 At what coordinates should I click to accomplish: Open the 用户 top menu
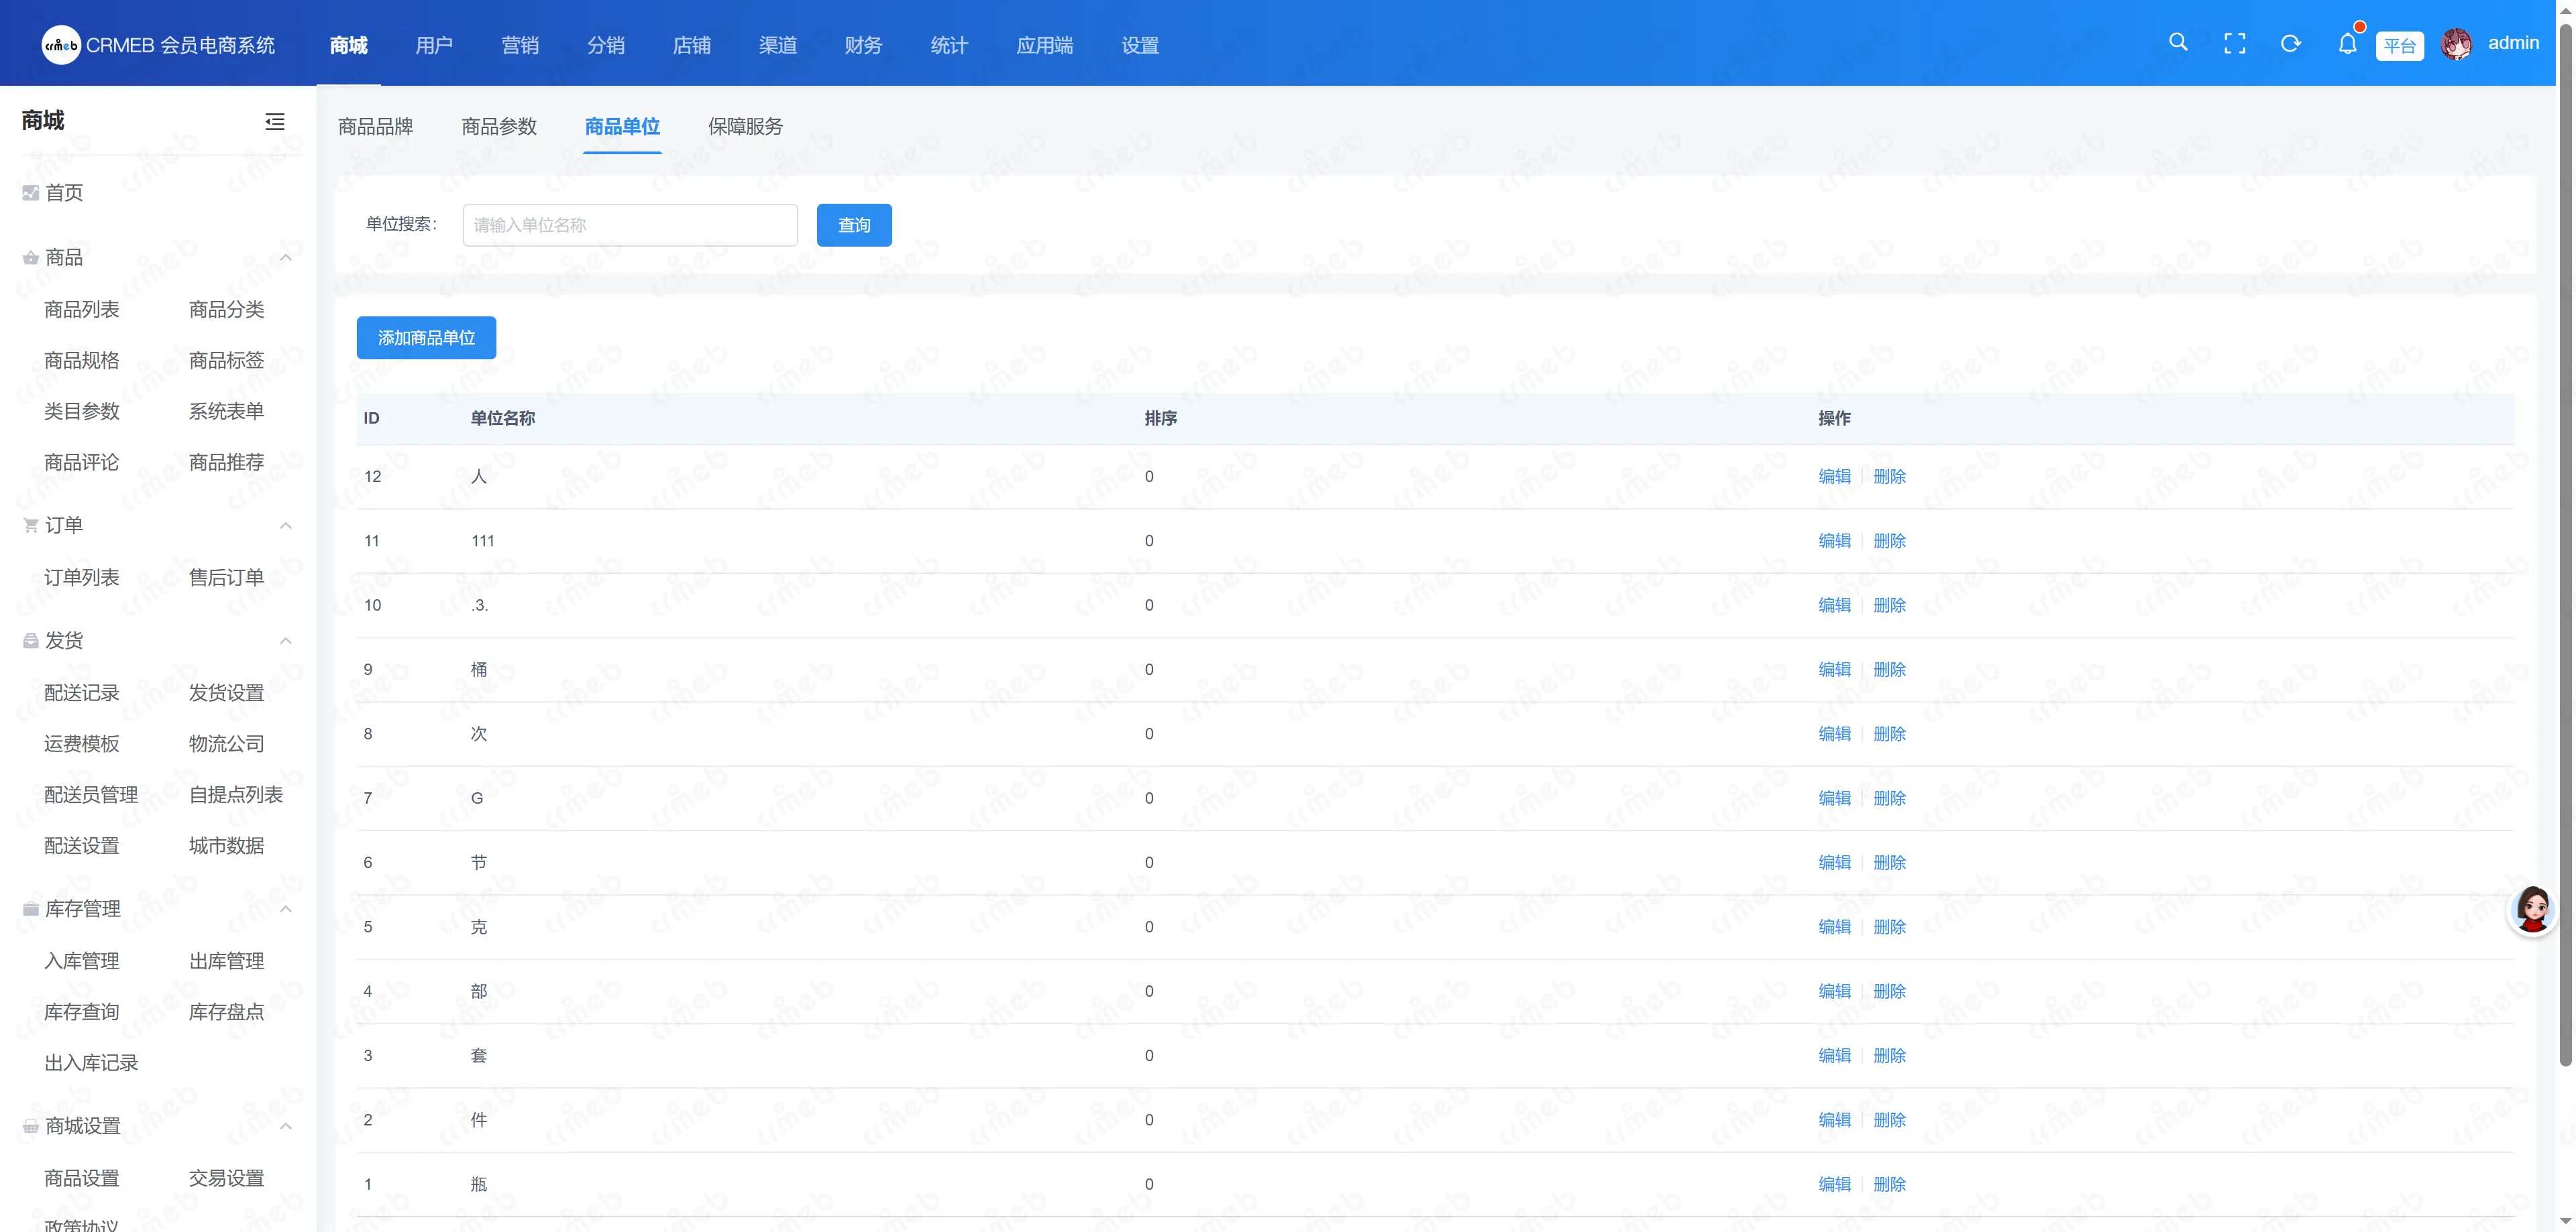[x=434, y=45]
